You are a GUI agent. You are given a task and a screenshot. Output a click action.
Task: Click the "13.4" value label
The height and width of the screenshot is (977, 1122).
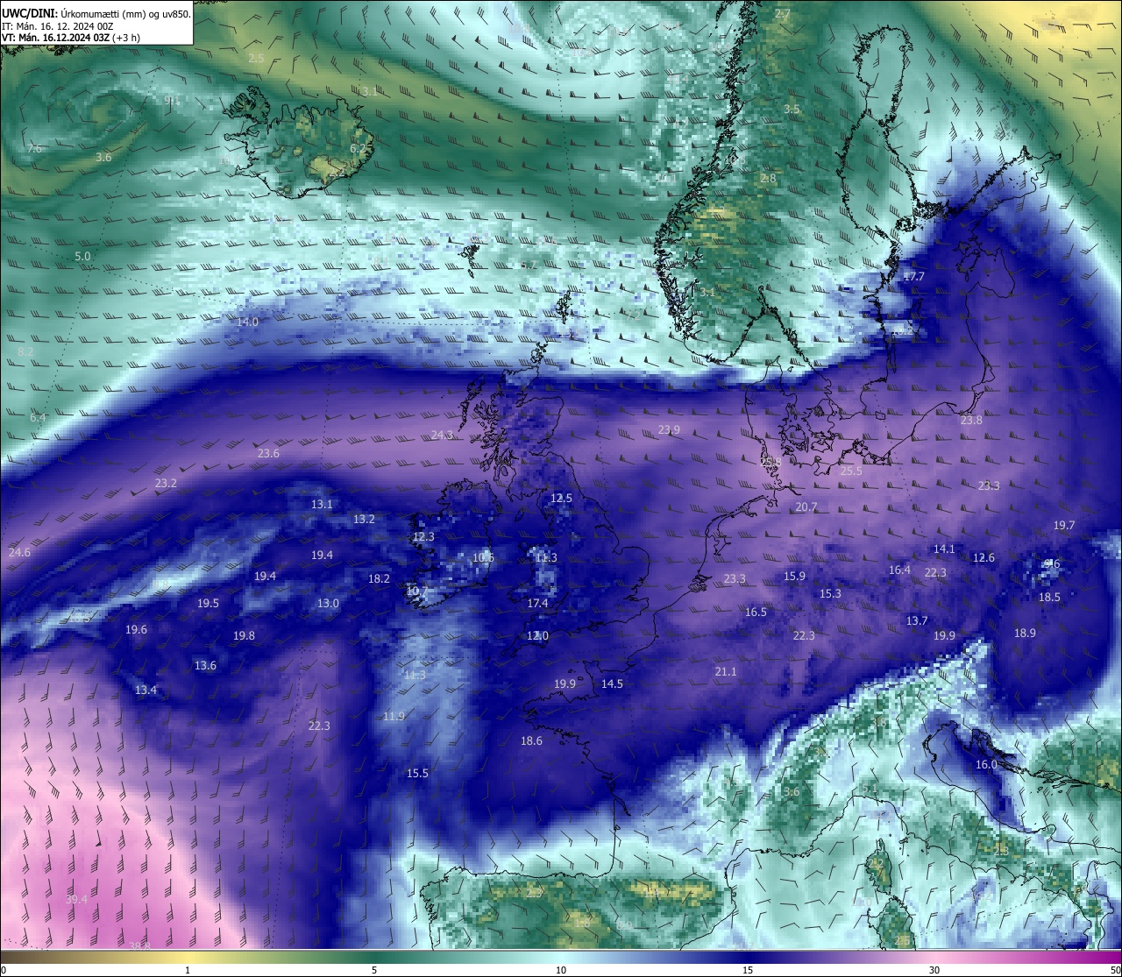146,690
